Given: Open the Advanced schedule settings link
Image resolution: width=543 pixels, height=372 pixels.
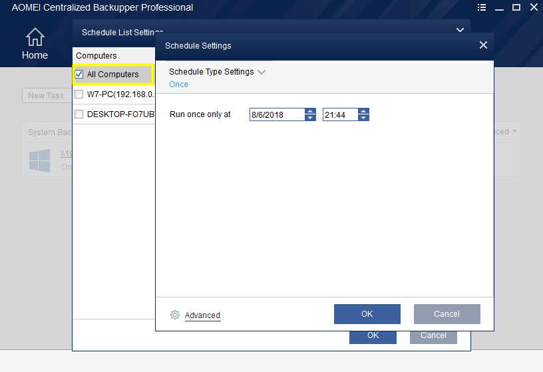Looking at the screenshot, I should (202, 315).
